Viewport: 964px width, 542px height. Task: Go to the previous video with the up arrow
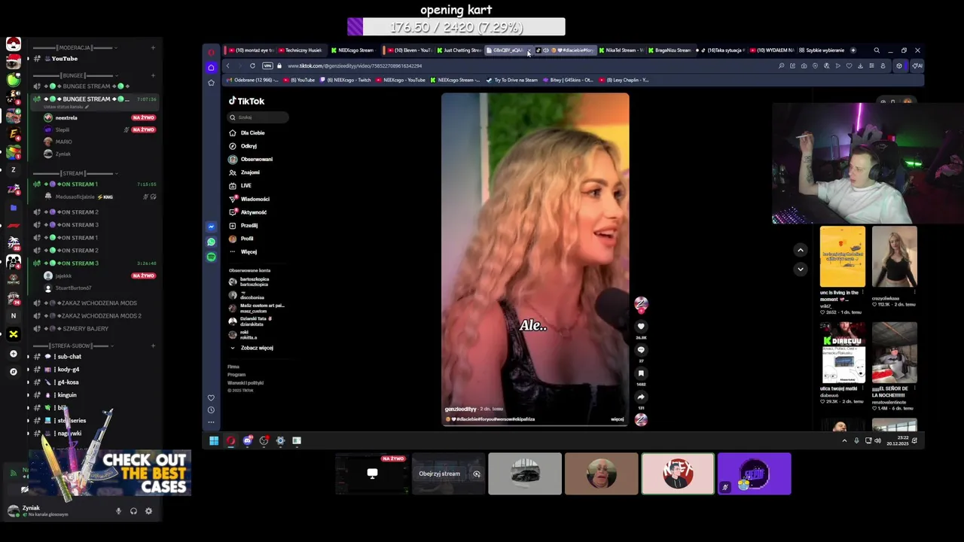click(x=801, y=250)
